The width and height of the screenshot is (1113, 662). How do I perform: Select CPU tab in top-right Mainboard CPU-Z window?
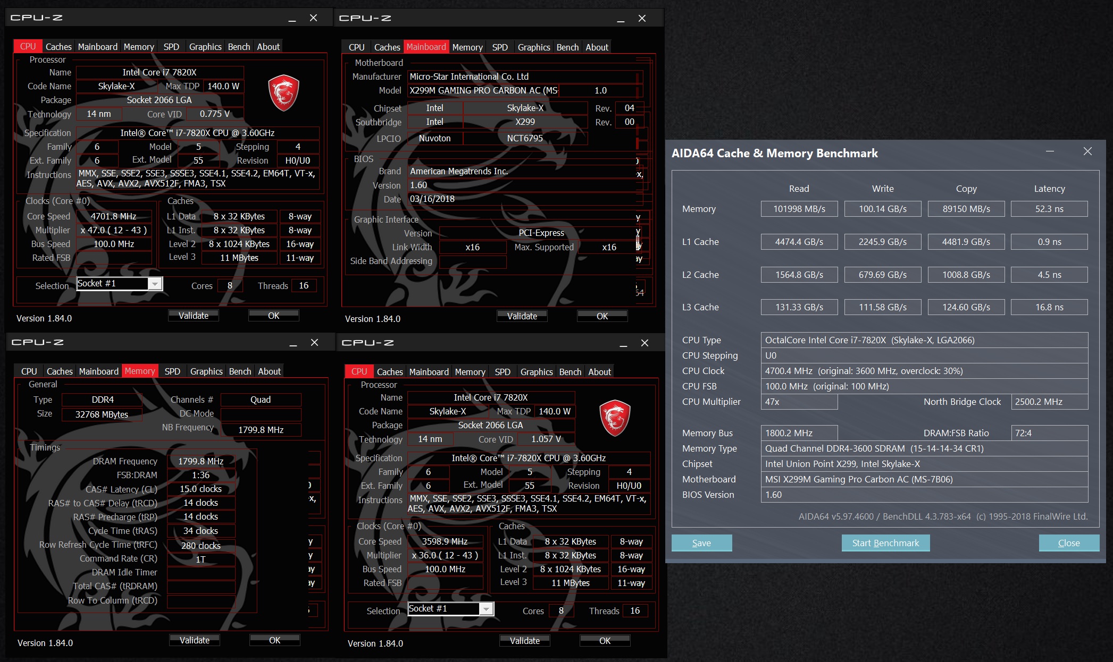pos(356,47)
